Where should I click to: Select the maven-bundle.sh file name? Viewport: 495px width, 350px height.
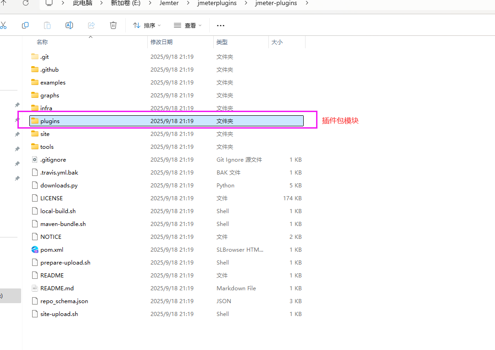pyautogui.click(x=63, y=224)
